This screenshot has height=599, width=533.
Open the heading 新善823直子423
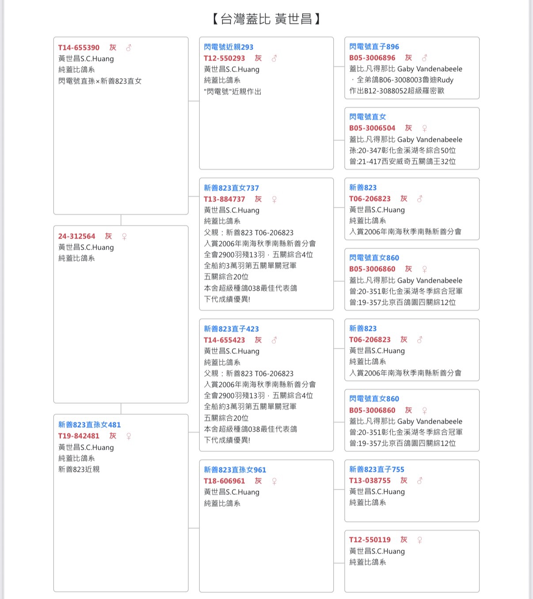[x=232, y=329]
